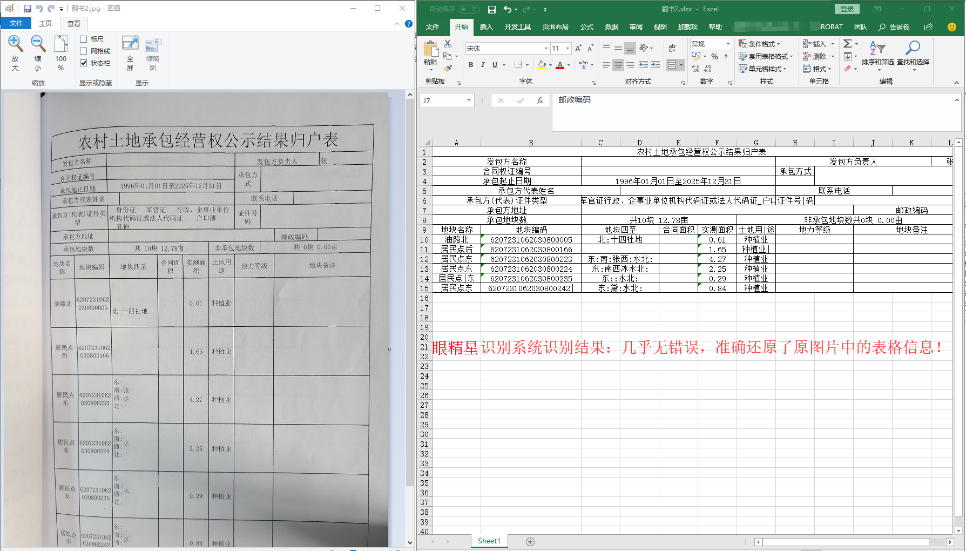Expand the Name Box dropdown next to J7

tap(469, 100)
